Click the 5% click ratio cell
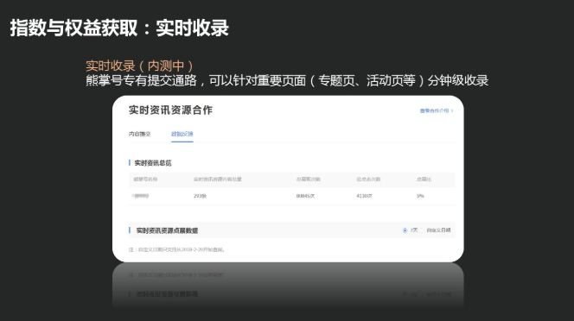Viewport: 574px width, 321px height. coord(420,196)
